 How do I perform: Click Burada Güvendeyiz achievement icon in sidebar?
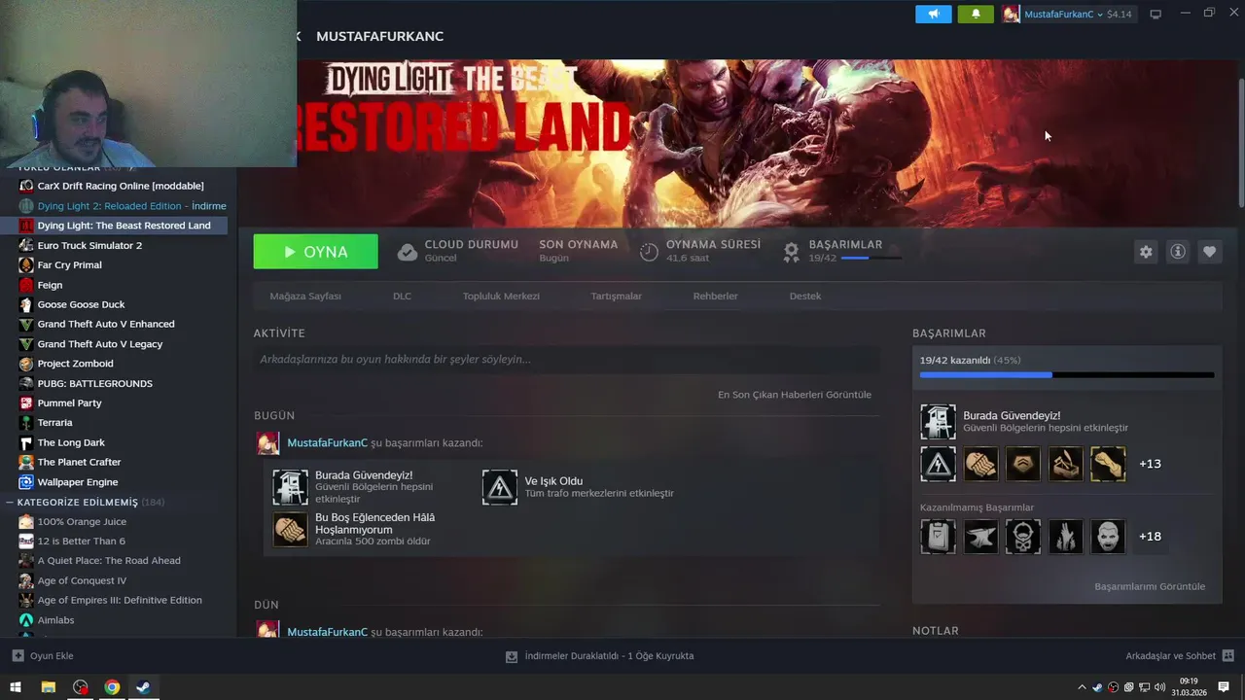point(939,422)
